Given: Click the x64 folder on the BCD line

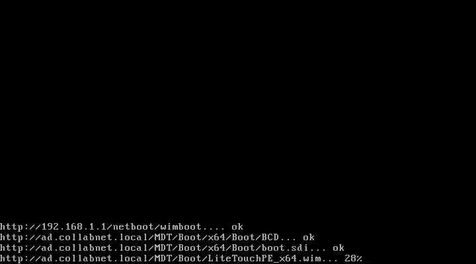Looking at the screenshot, I should click(x=216, y=238).
